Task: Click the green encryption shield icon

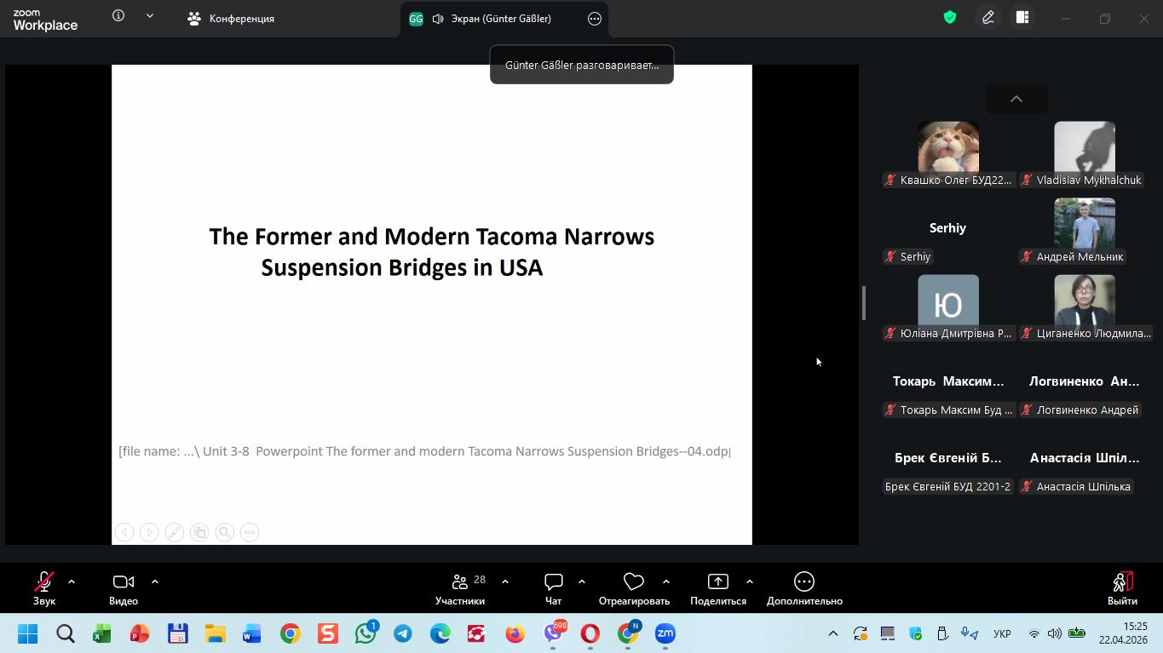Action: point(950,18)
